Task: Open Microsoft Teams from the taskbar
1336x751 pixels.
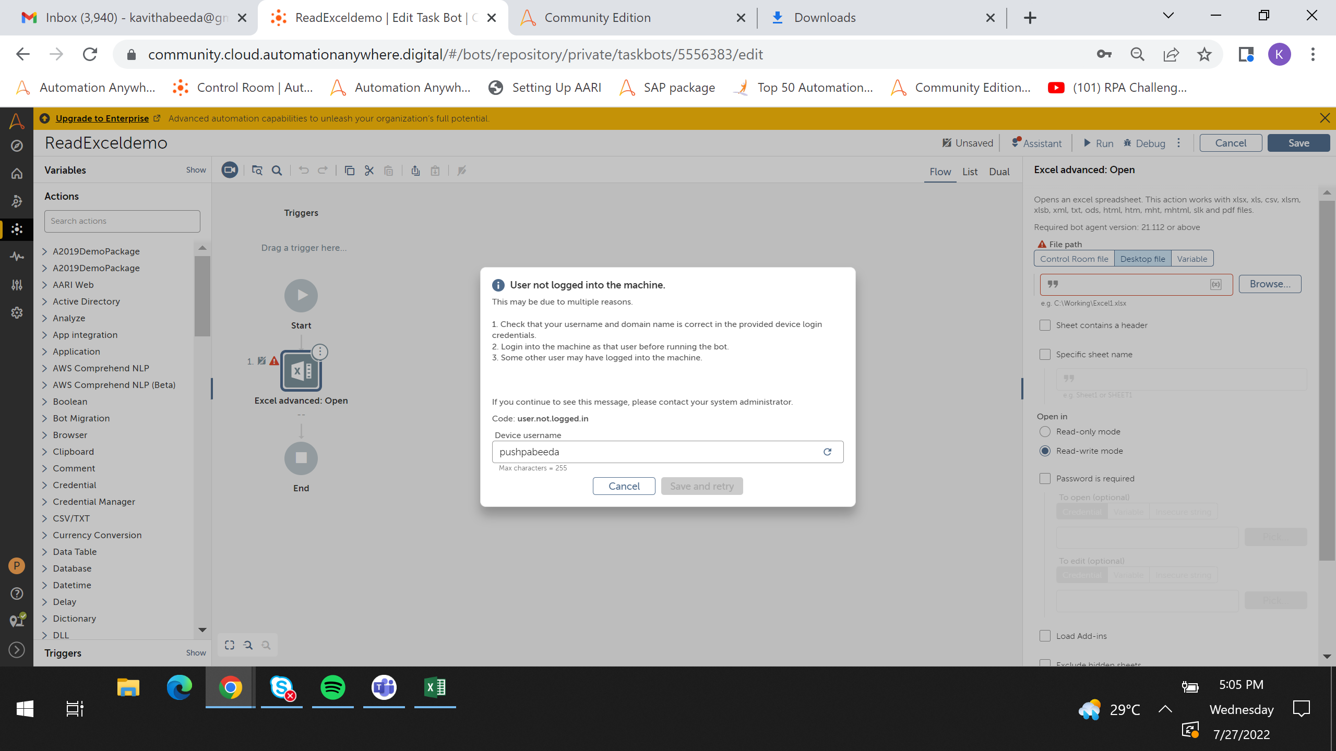Action: (384, 687)
